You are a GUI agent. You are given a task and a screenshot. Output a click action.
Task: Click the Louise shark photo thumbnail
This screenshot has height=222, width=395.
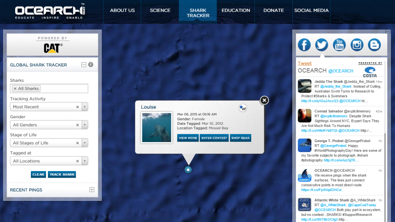(x=157, y=128)
